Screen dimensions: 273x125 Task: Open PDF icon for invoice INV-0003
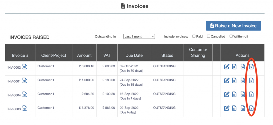(x=25, y=108)
